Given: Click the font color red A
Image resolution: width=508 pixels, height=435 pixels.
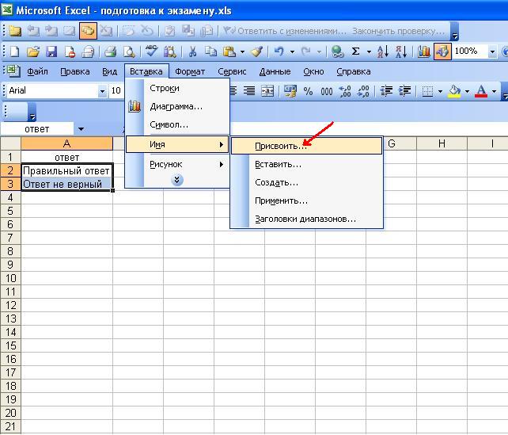Looking at the screenshot, I should [481, 91].
